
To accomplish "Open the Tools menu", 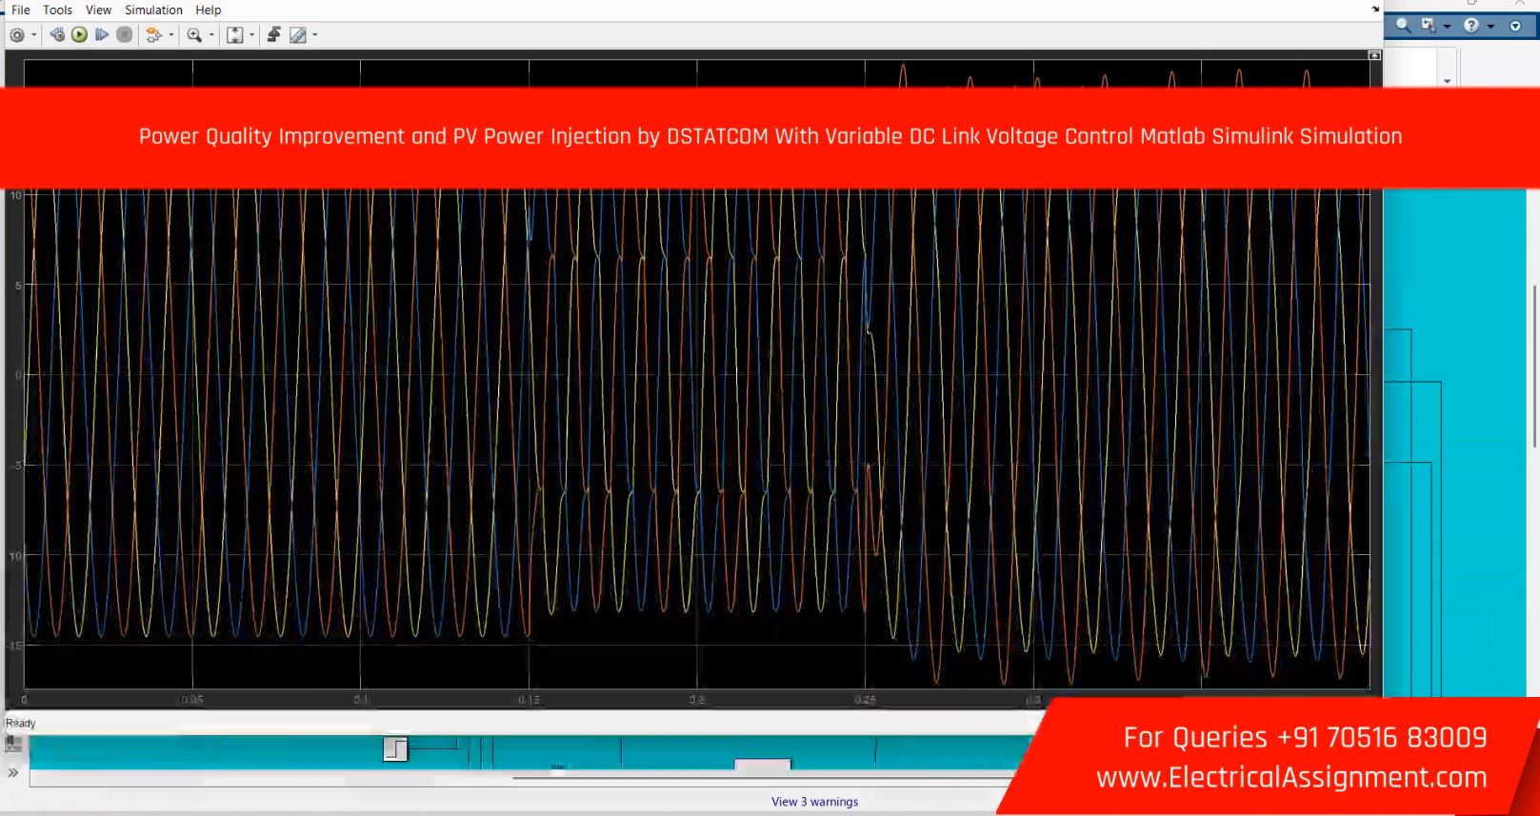I will click(57, 10).
